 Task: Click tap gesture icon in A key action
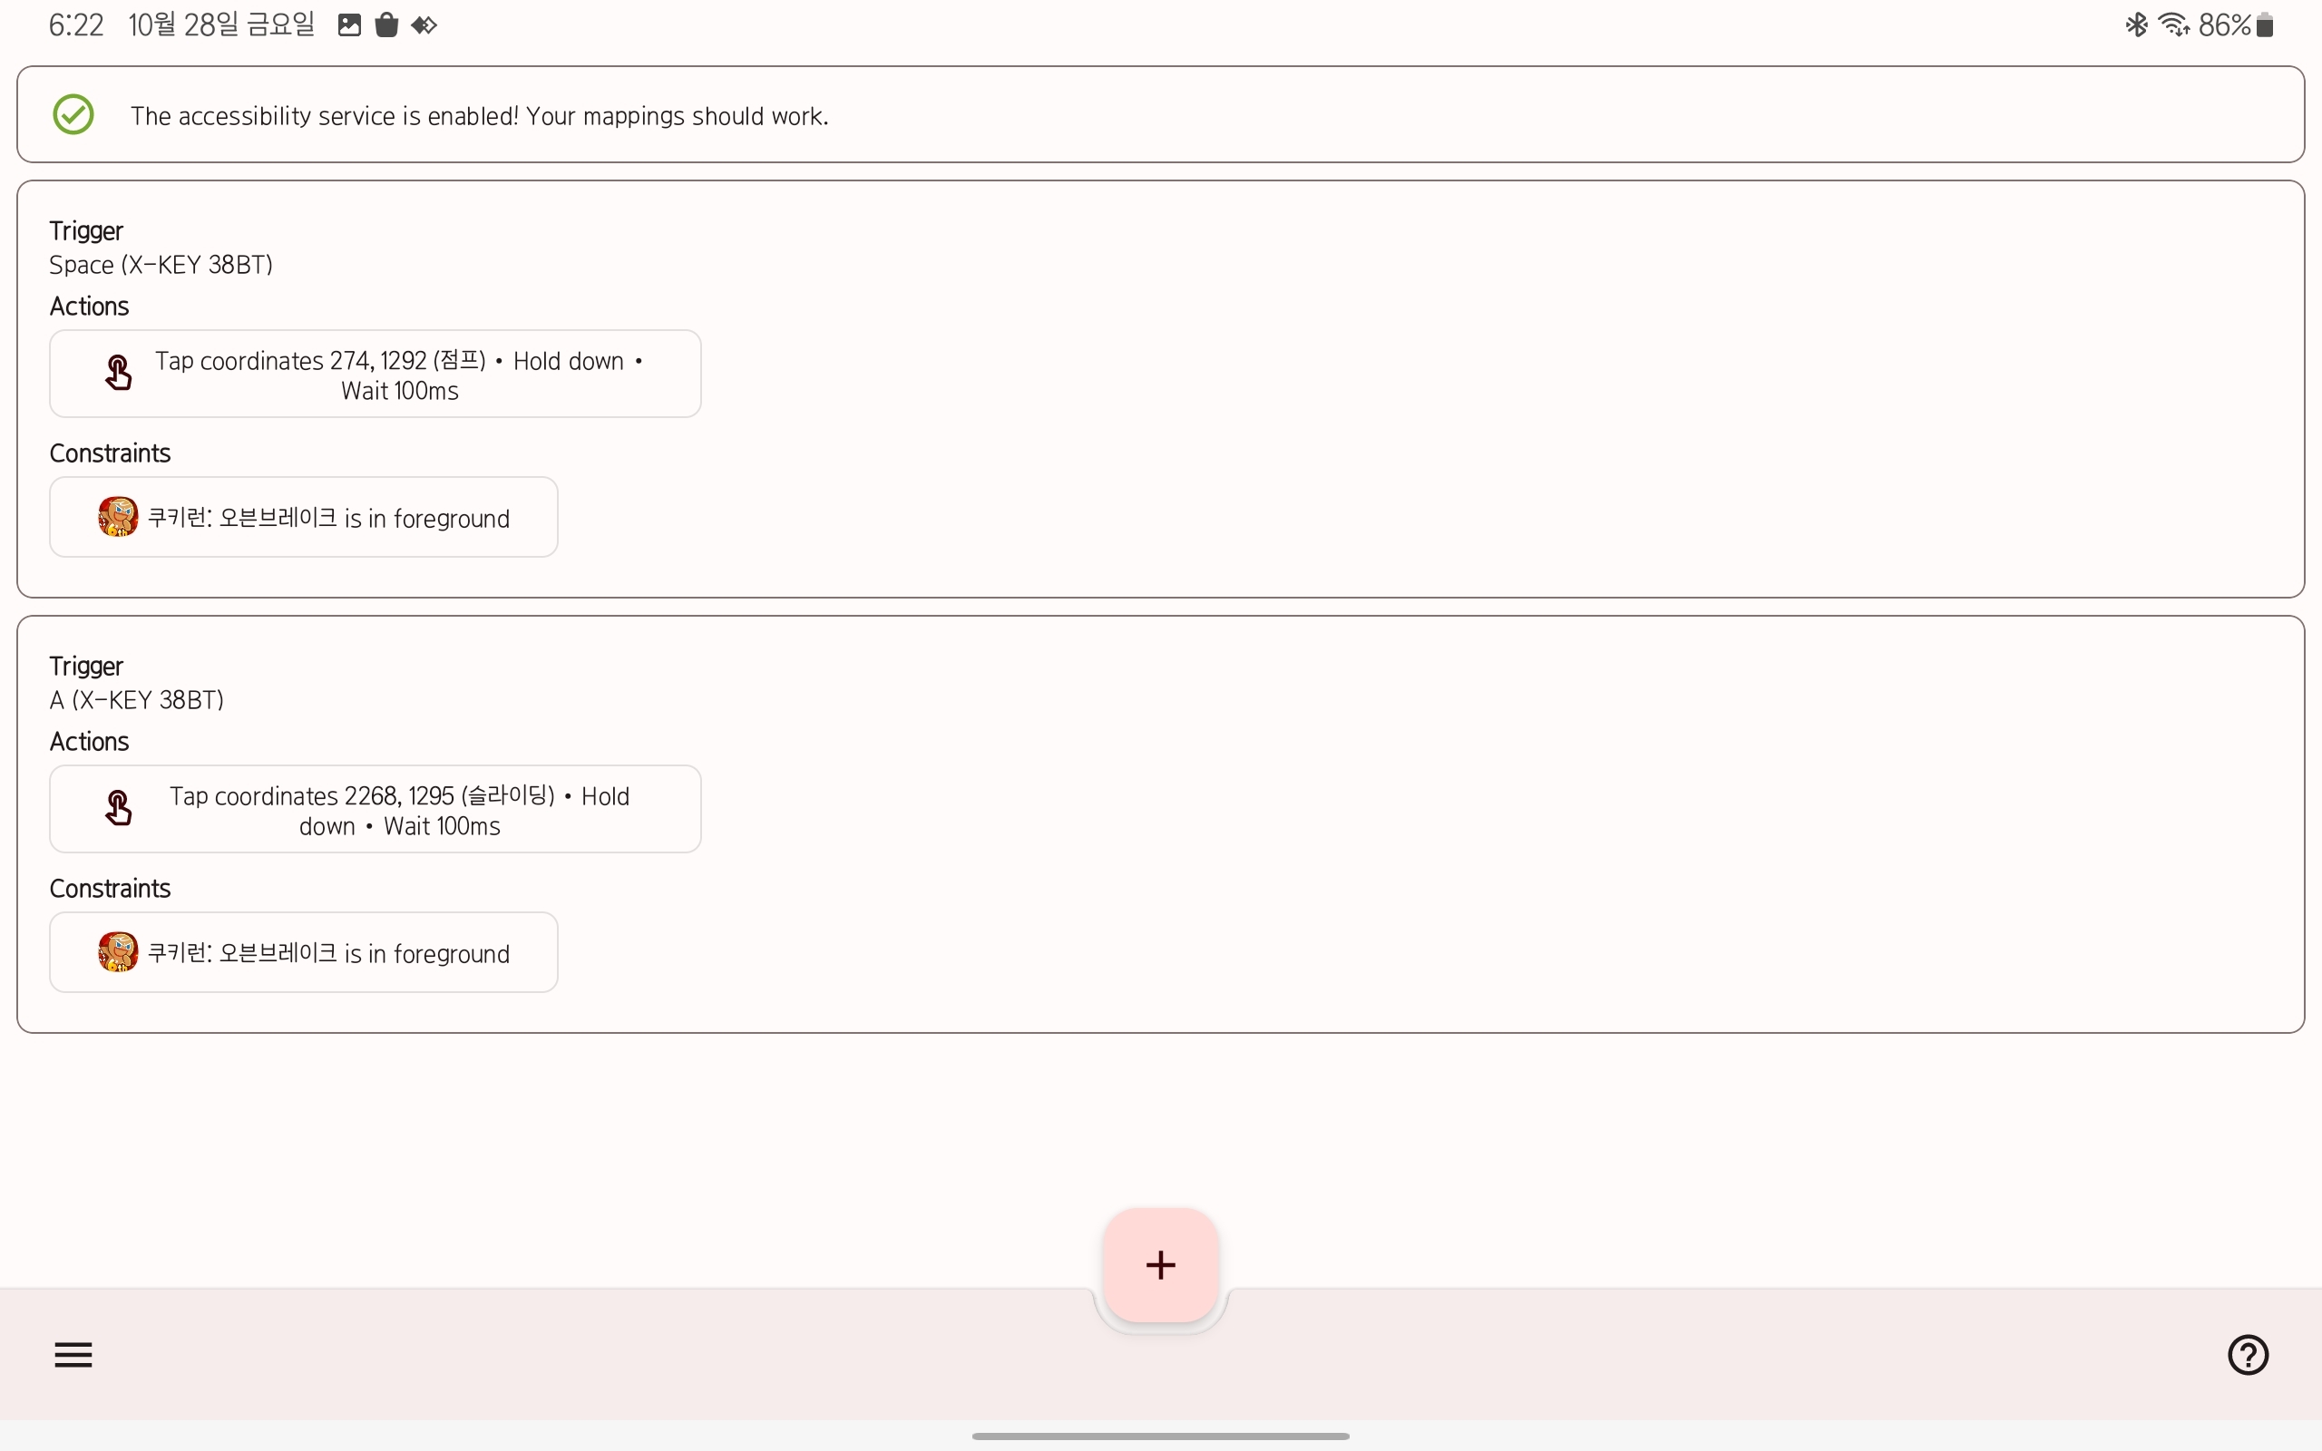118,808
